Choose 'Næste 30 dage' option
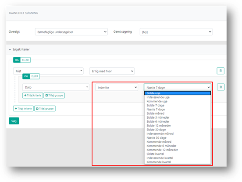 point(178,137)
